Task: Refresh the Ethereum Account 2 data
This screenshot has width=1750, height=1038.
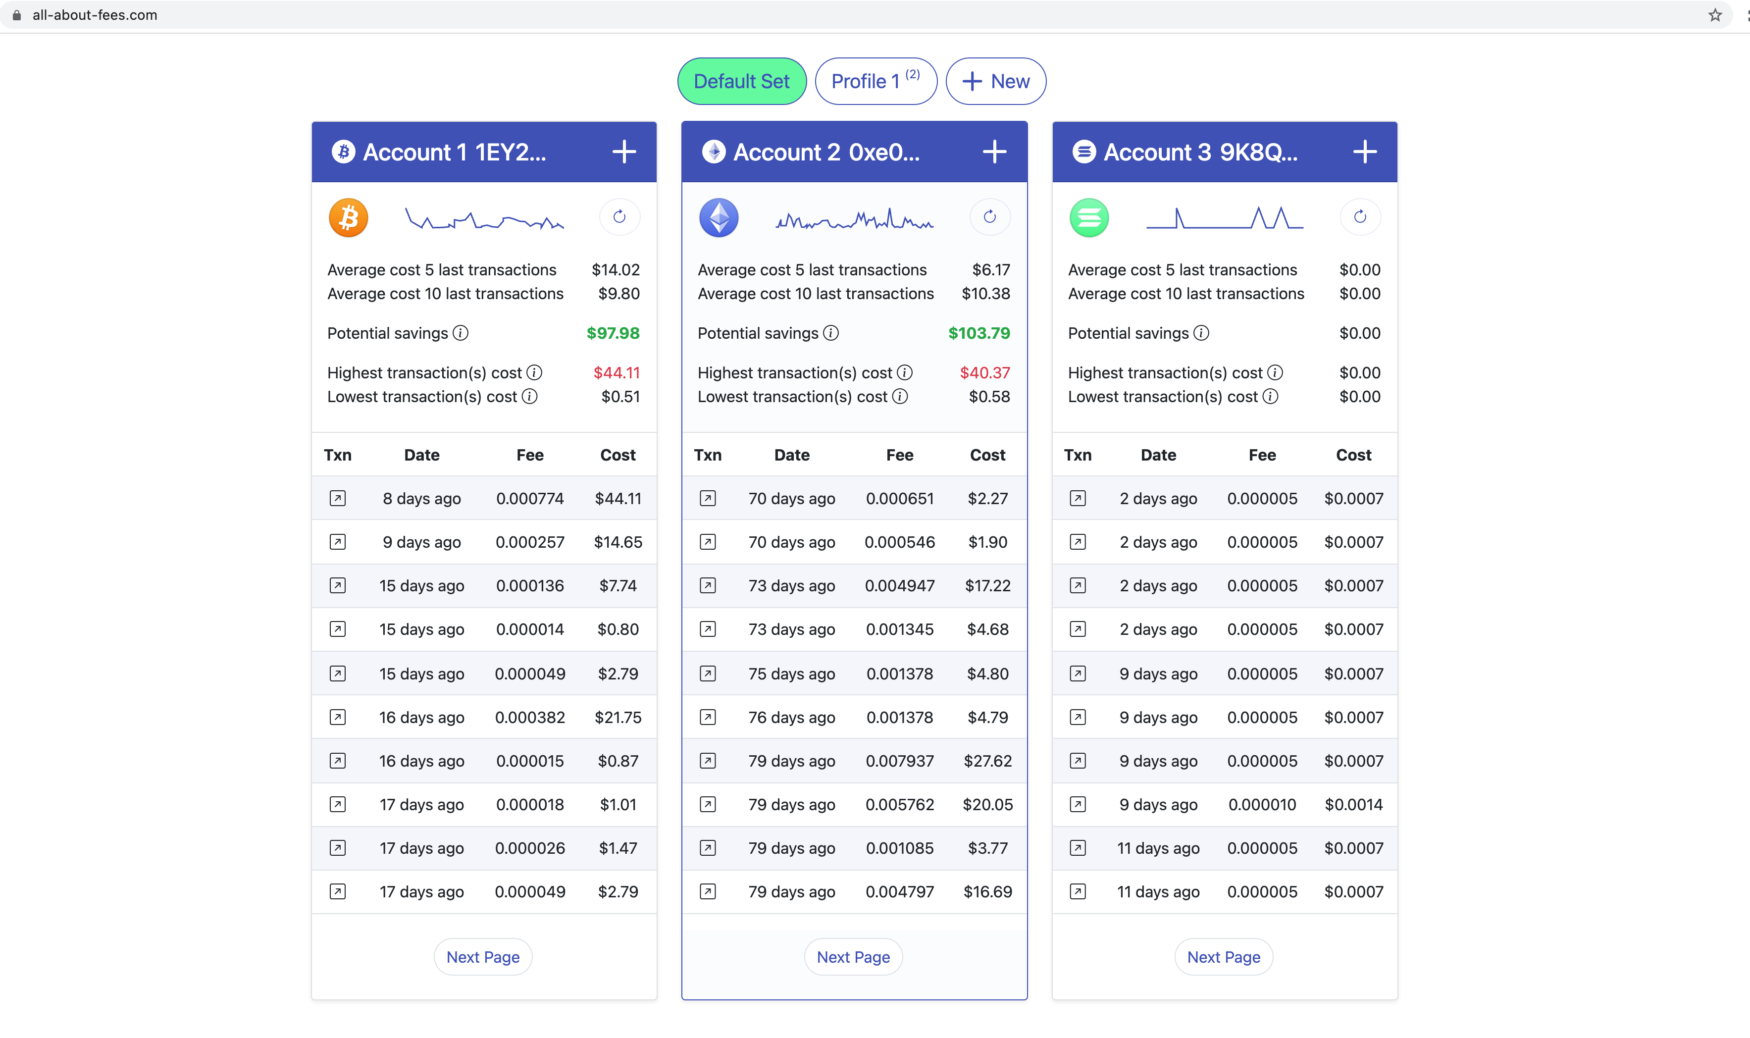Action: 989,217
